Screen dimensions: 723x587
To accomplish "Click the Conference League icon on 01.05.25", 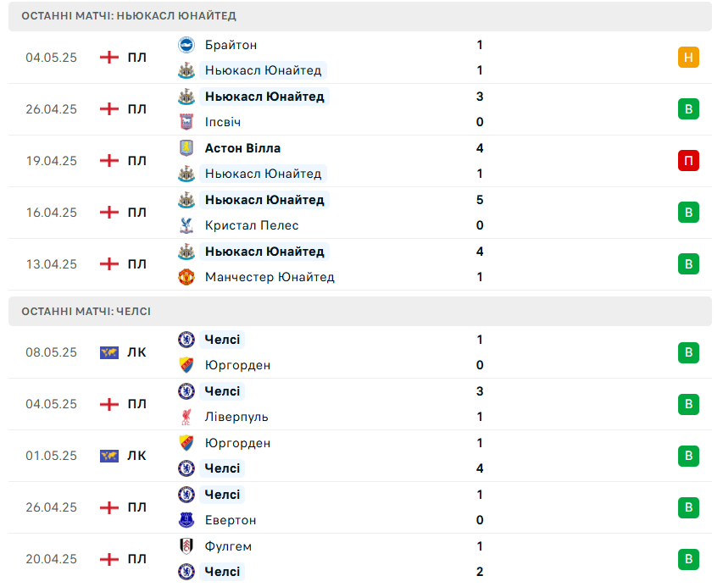I will pyautogui.click(x=109, y=456).
